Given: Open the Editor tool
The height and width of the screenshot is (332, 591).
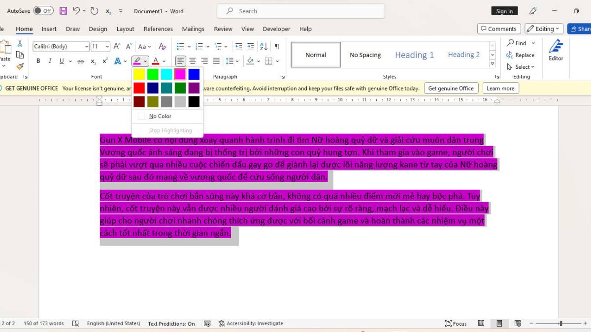Looking at the screenshot, I should 556,51.
